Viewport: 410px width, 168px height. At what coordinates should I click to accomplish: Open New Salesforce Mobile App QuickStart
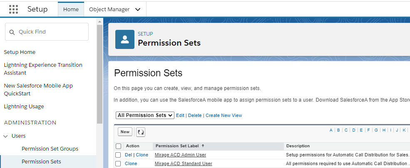[x=38, y=90]
